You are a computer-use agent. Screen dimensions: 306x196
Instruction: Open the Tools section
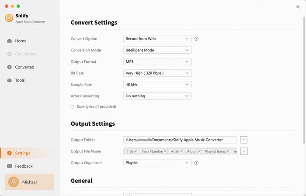point(20,80)
